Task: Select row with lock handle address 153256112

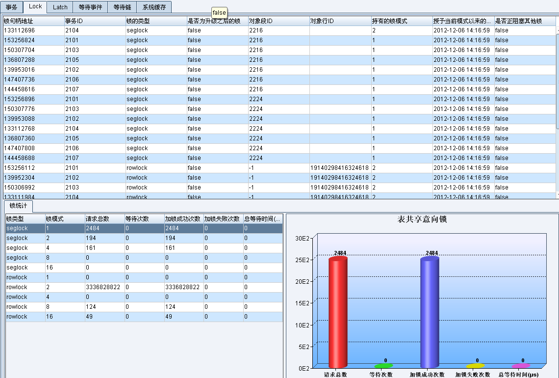Action: [33, 168]
